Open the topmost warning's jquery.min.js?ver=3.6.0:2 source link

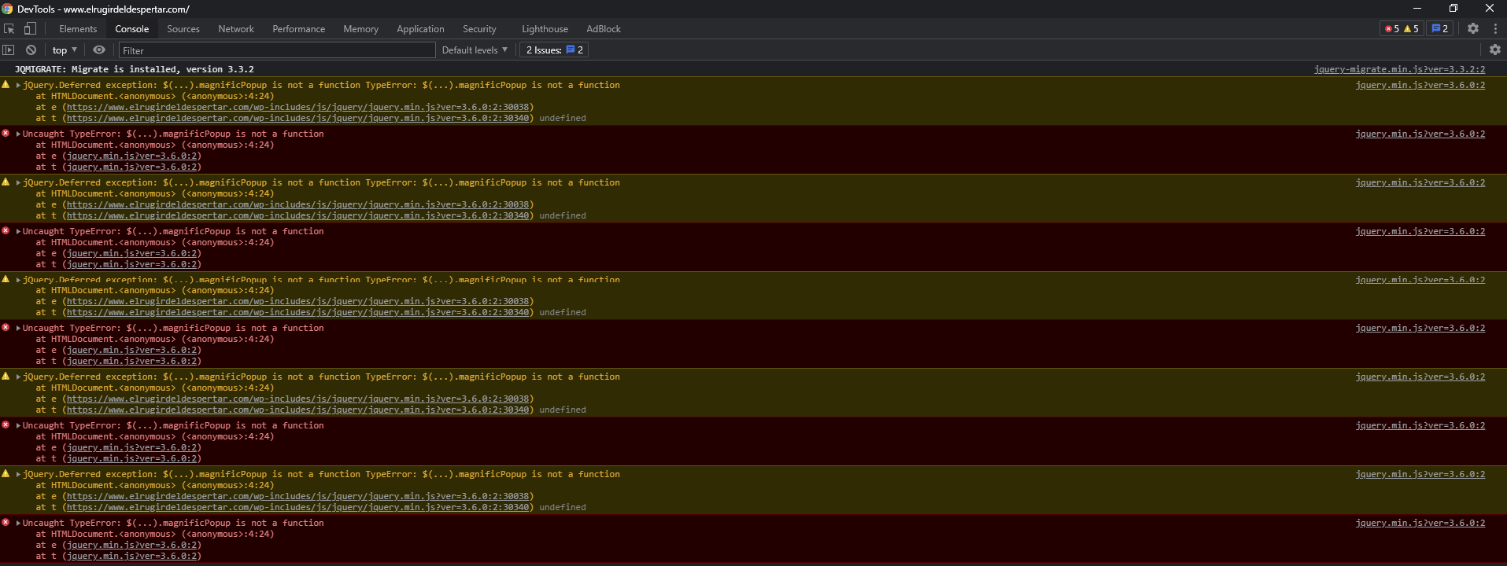coord(1420,85)
